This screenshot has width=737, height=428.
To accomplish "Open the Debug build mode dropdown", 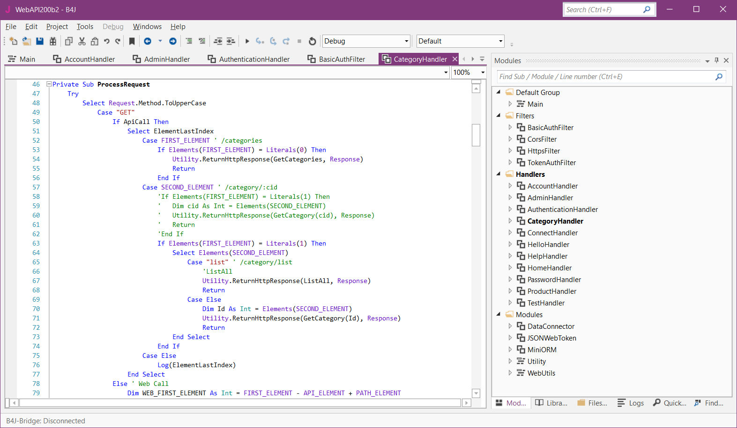I will point(406,41).
